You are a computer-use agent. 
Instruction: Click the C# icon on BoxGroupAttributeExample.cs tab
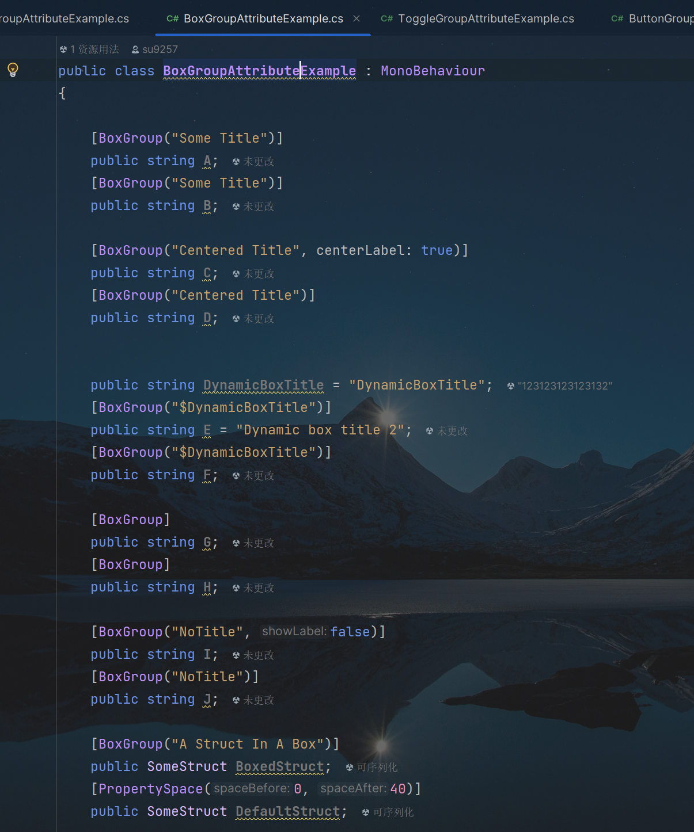click(172, 18)
